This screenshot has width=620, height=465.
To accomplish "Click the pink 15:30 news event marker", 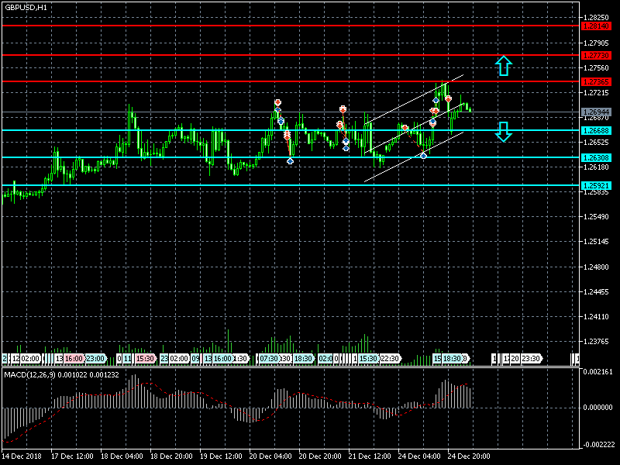I will tap(145, 359).
